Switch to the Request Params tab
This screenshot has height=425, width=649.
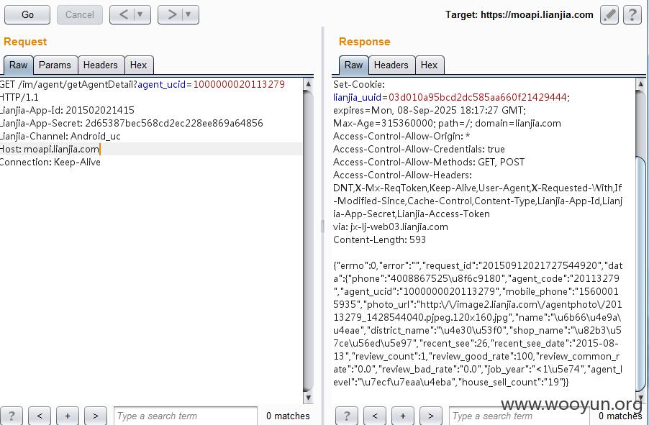[55, 65]
